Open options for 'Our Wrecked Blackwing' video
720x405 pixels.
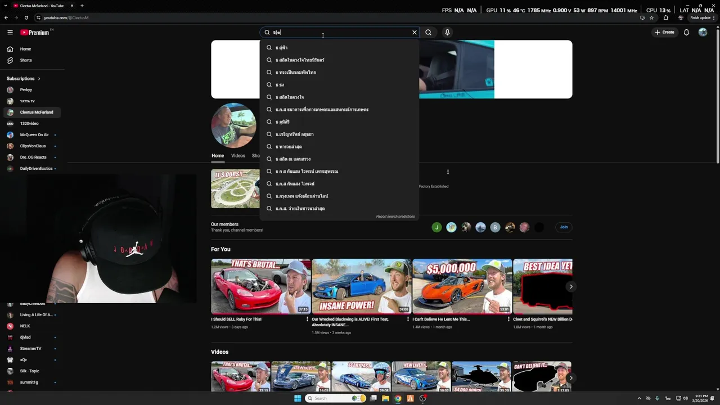[408, 319]
